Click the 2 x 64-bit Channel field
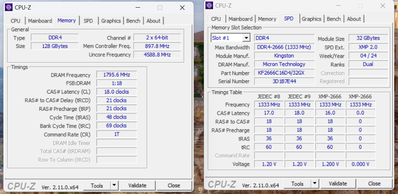Screen dimensions: 398x194 pyautogui.click(x=157, y=38)
